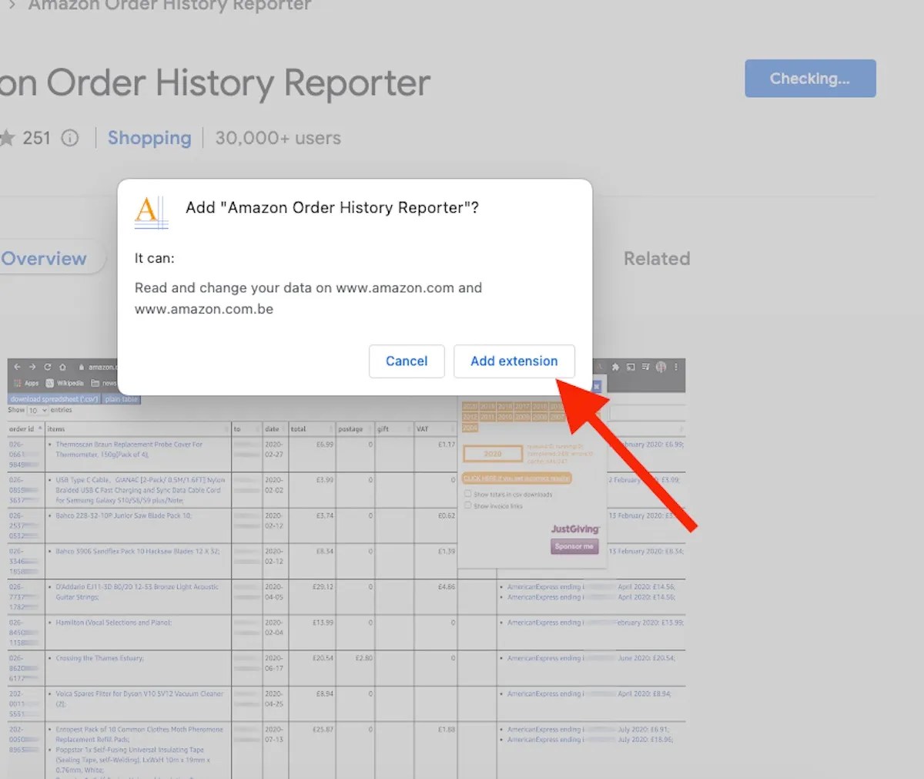Click the extensions puzzle icon in preview
This screenshot has height=779, width=924.
click(x=615, y=368)
